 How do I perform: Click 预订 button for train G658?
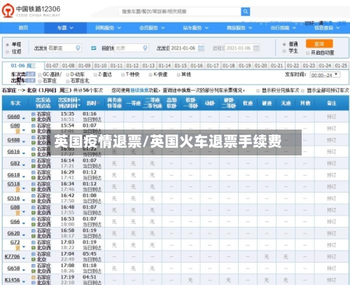(331, 268)
